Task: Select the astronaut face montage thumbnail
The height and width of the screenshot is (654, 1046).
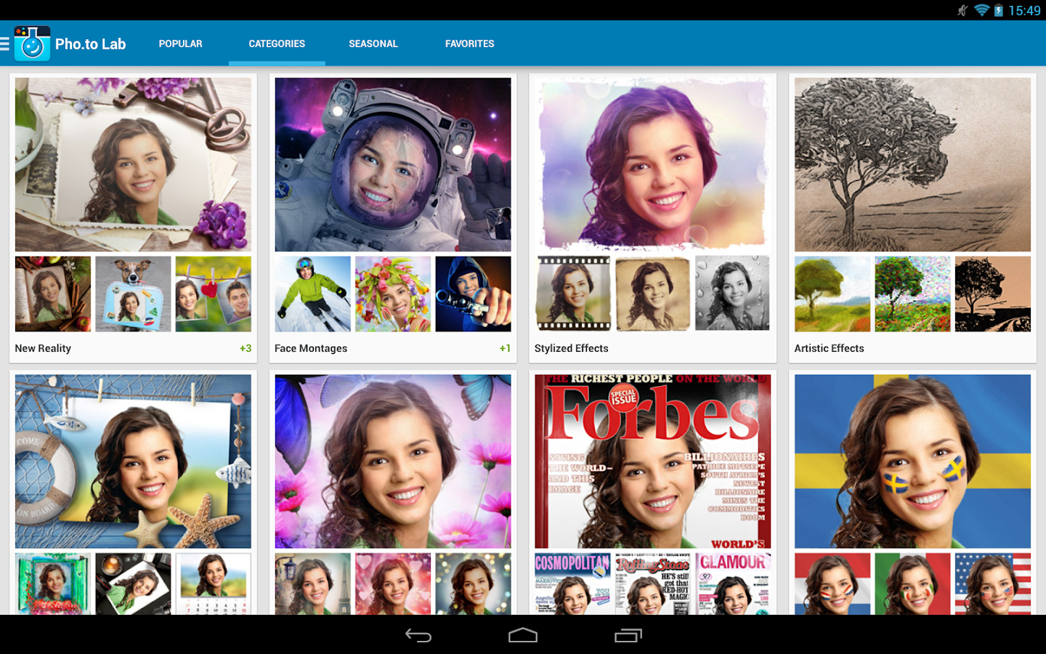Action: pyautogui.click(x=393, y=165)
